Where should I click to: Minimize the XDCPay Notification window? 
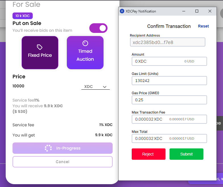184,11
